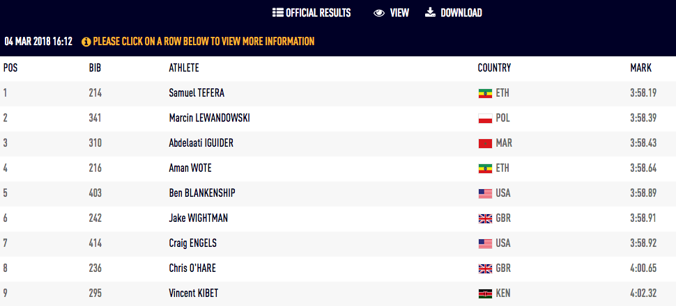Select the View option

[399, 13]
